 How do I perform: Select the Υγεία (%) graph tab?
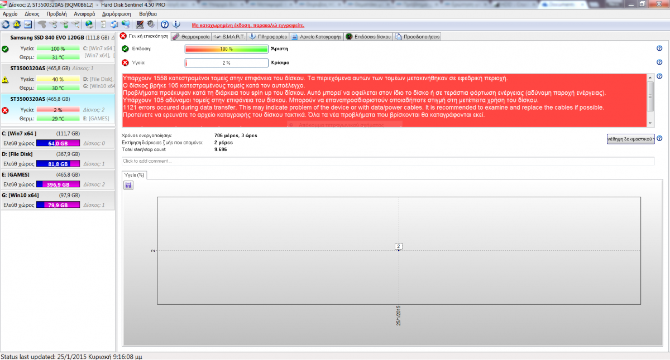click(134, 174)
